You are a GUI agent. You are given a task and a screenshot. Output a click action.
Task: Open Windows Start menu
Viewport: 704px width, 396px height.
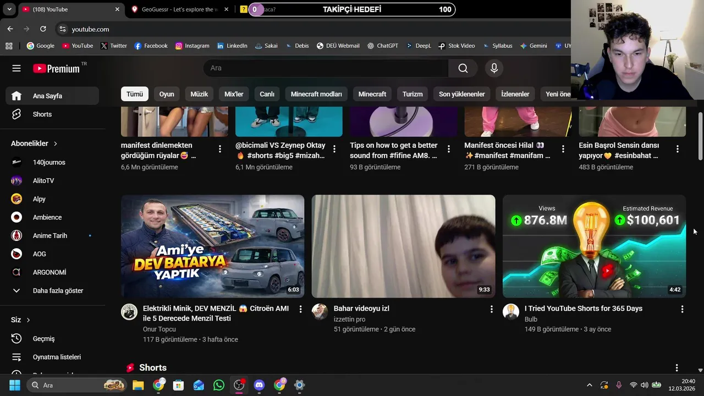14,385
